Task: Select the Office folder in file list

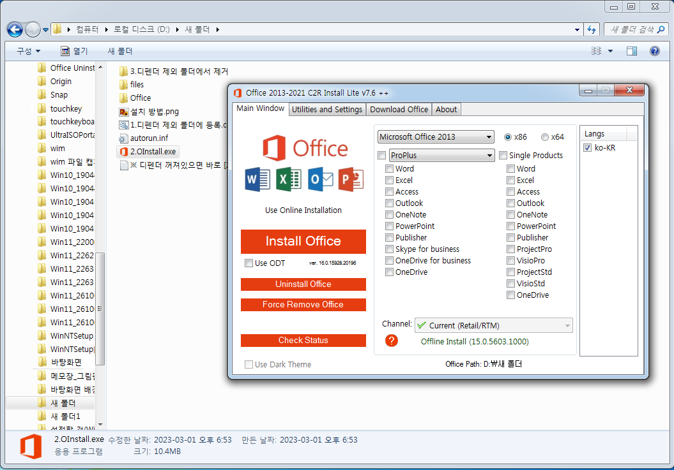Action: click(135, 98)
